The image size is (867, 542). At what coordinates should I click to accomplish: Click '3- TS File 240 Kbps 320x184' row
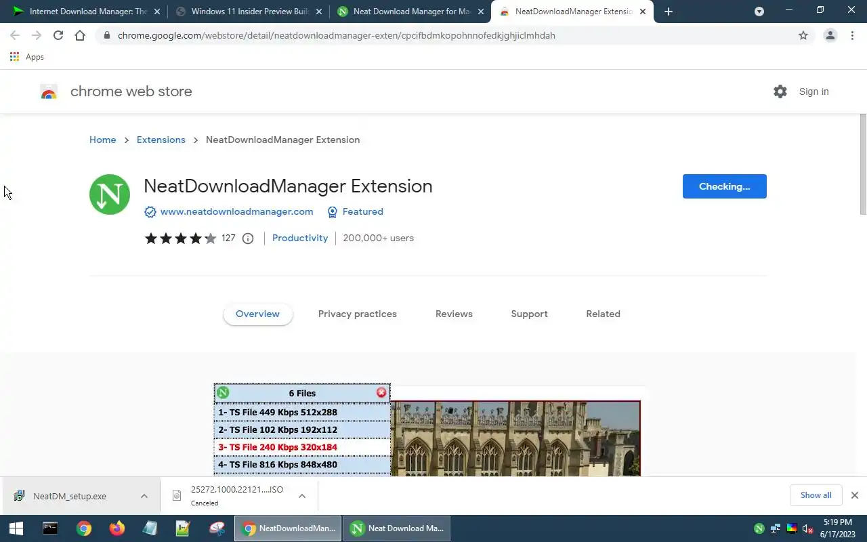302,447
